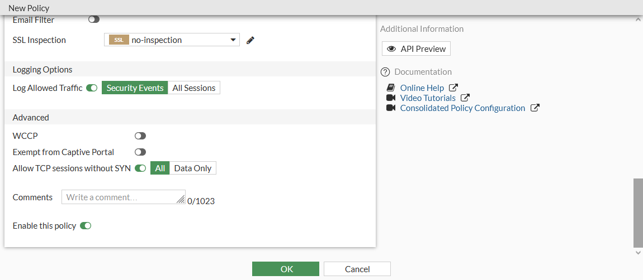643x280 pixels.
Task: Click the Online Help book icon
Action: pyautogui.click(x=391, y=88)
